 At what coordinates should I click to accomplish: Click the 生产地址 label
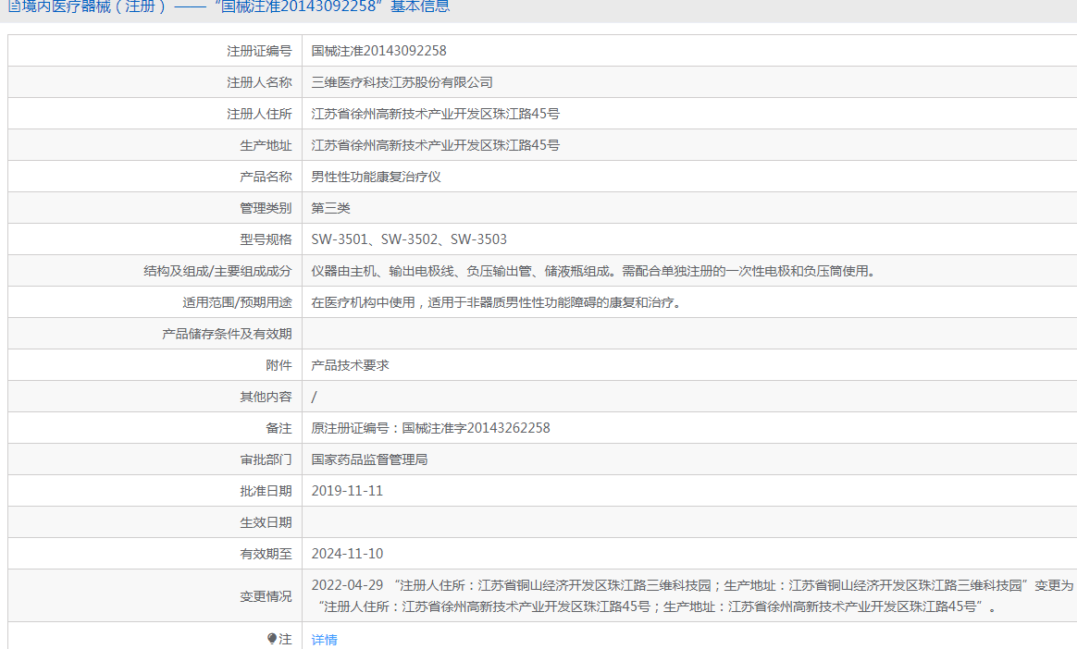click(266, 145)
